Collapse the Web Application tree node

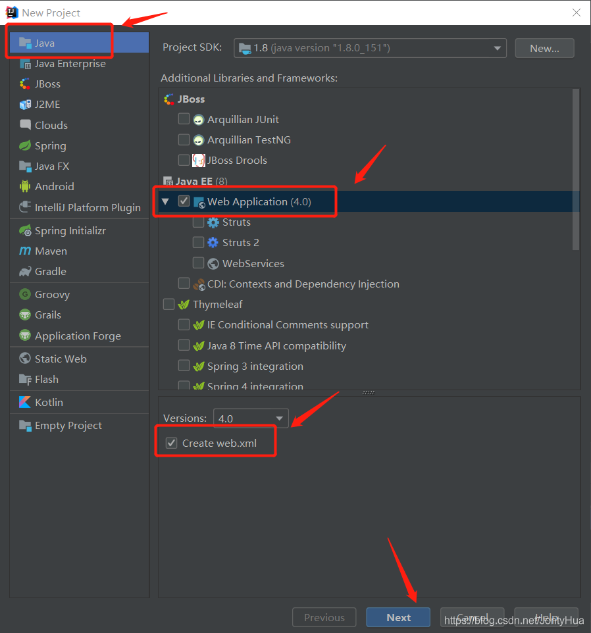click(x=165, y=201)
